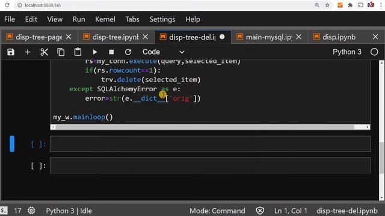Screen dimensions: 385x216
Task: Close the main-mysql tab
Action: coord(298,37)
